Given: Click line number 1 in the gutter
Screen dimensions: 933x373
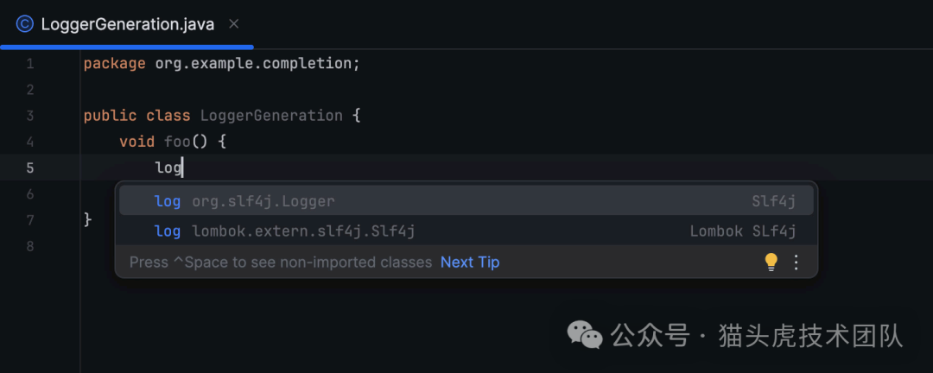Looking at the screenshot, I should (x=29, y=64).
